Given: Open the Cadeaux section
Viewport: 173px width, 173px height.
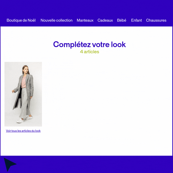Looking at the screenshot, I should 105,20.
